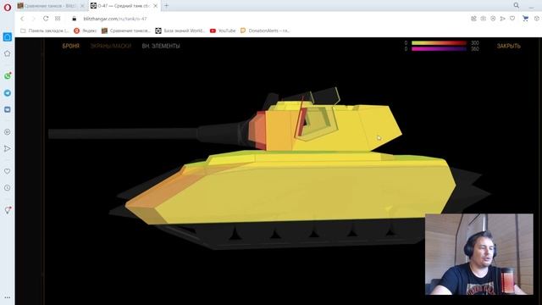Click the toolbar player circle icon
The height and width of the screenshot is (305, 542).
[493, 19]
